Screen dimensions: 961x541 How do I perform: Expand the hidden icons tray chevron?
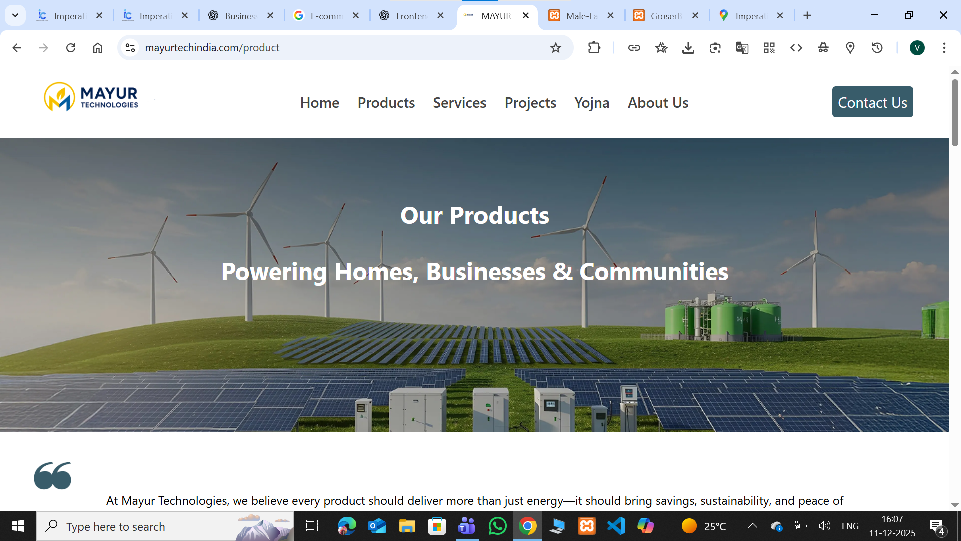pyautogui.click(x=753, y=526)
